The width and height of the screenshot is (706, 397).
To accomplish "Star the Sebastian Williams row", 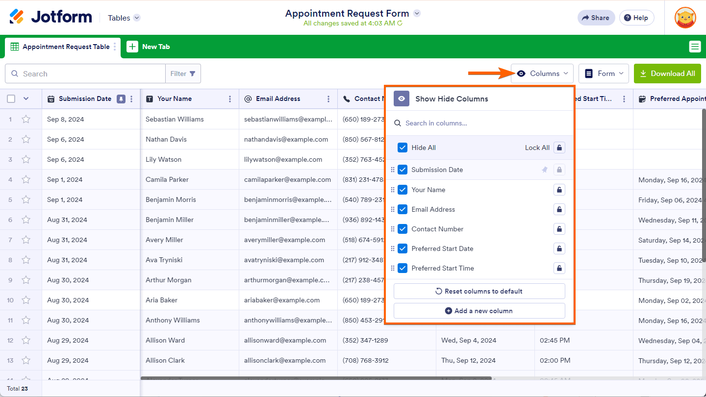I will click(26, 119).
